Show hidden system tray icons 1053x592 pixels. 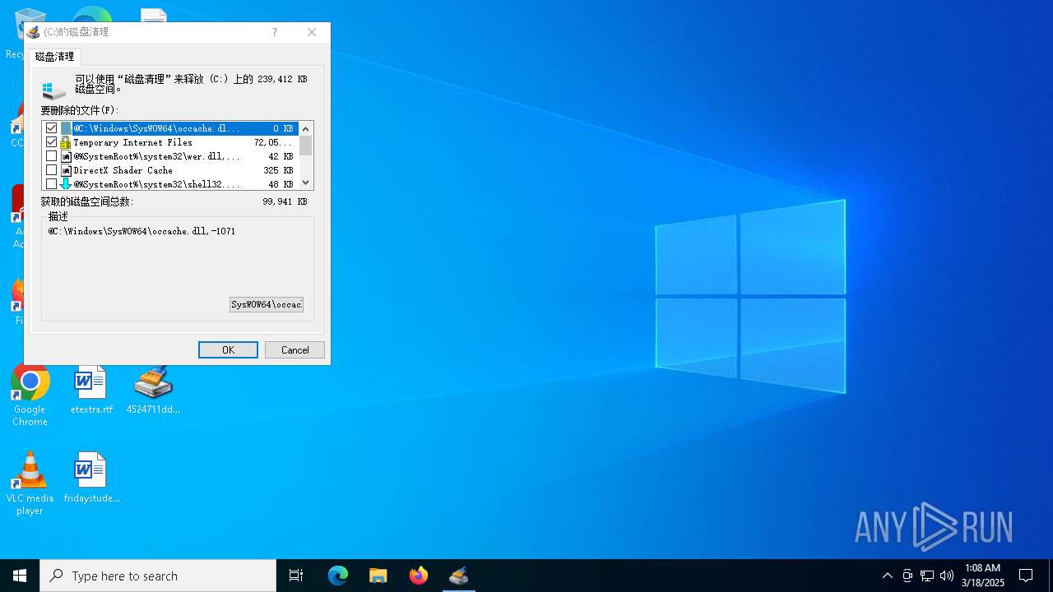pyautogui.click(x=888, y=576)
